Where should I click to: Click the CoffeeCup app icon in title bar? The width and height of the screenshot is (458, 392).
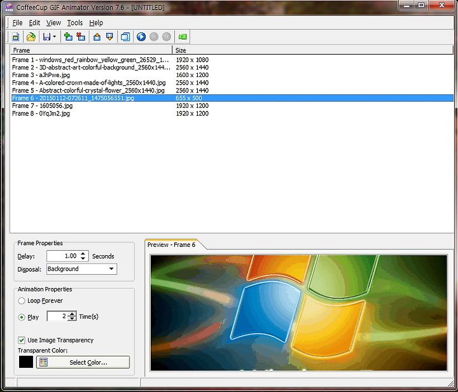click(9, 6)
